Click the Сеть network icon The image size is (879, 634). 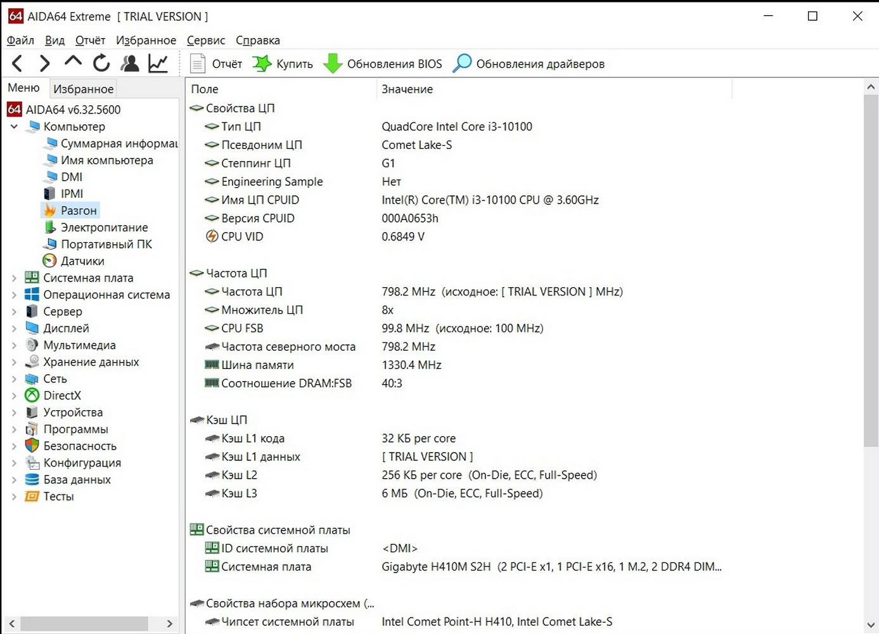point(32,378)
